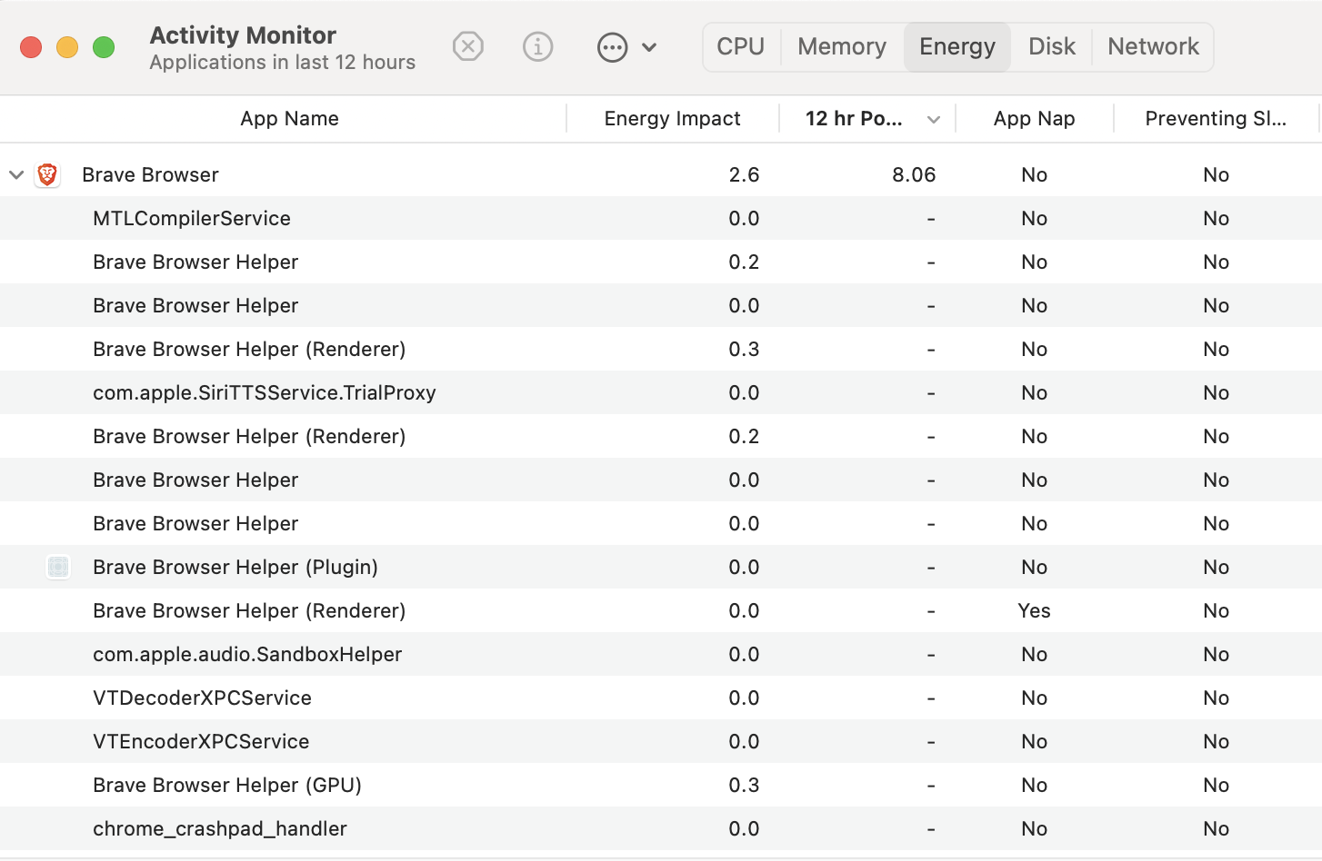
Task: Select the Brave Browser parent row
Action: click(x=661, y=174)
